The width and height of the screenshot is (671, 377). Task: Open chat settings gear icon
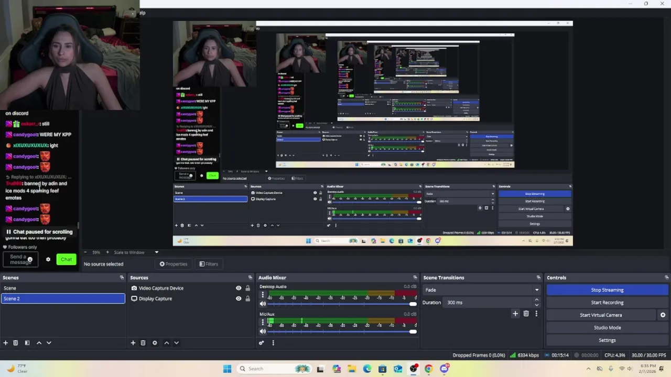tap(48, 260)
